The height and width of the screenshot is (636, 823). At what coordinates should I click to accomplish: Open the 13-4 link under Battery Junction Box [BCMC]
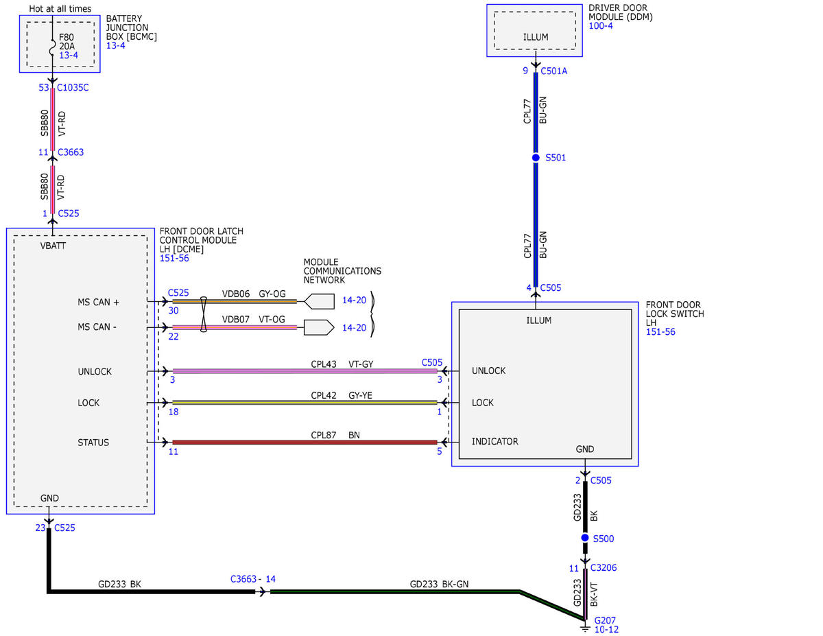coord(115,46)
